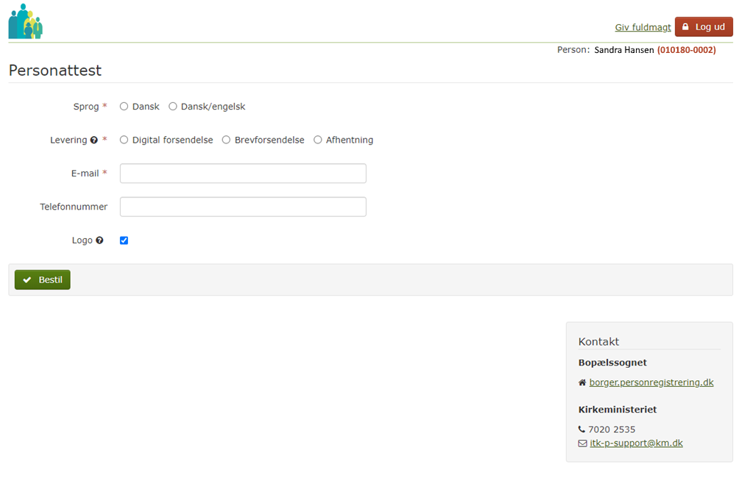Click the colorful people logo in header
This screenshot has height=495, width=736.
25,21
